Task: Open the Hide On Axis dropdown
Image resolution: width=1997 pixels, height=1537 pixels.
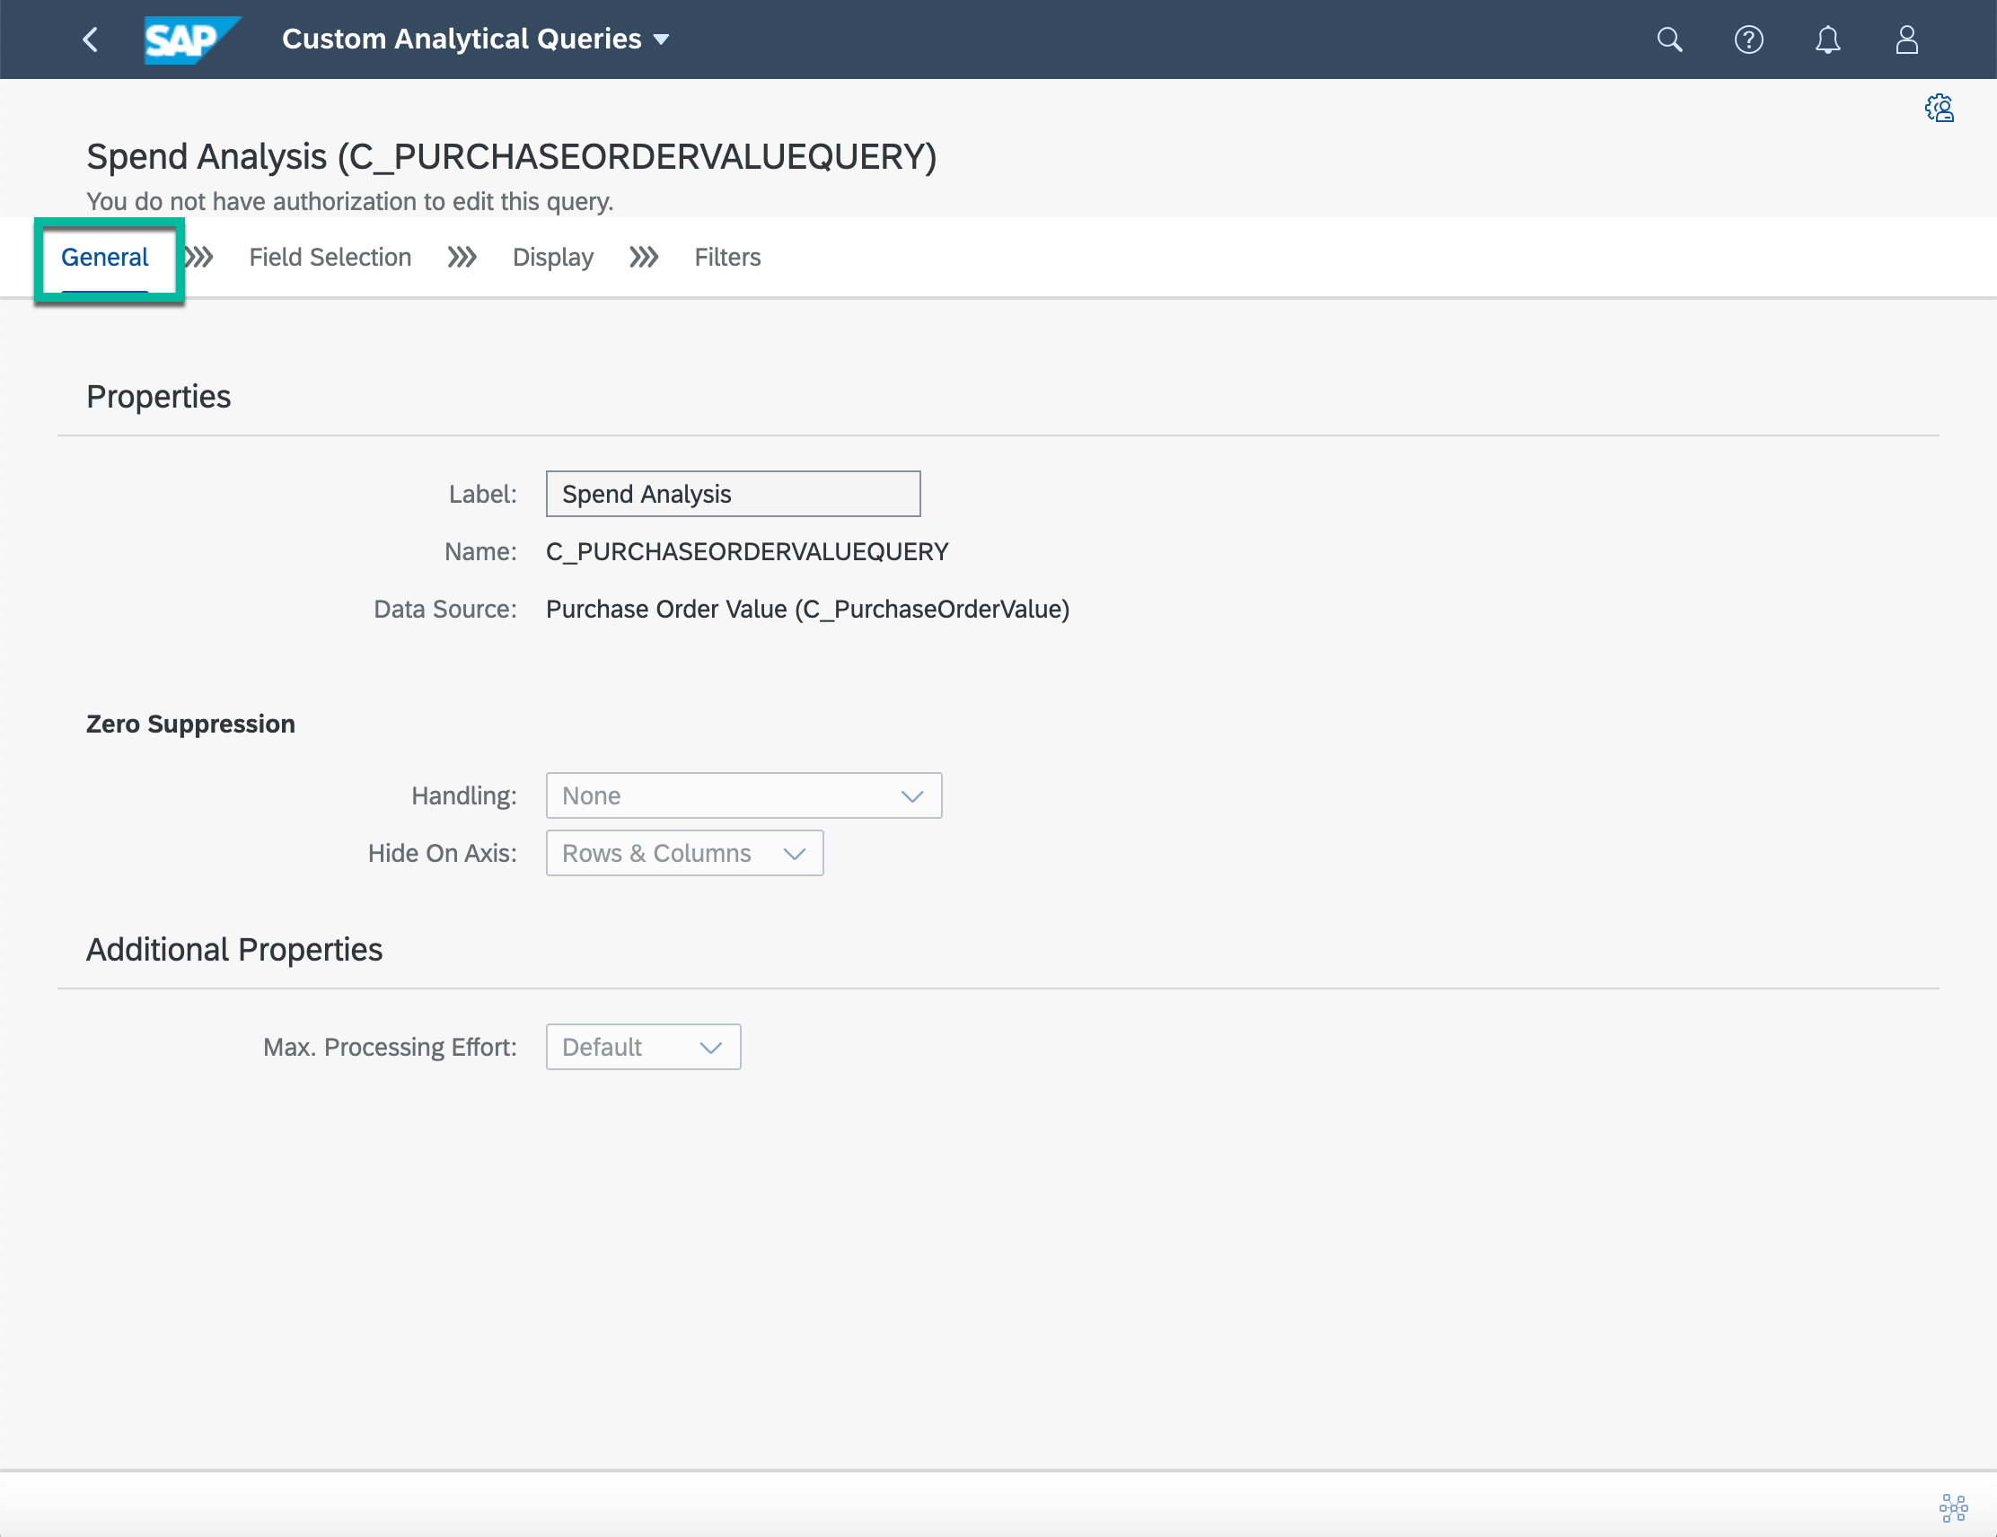Action: click(x=684, y=853)
